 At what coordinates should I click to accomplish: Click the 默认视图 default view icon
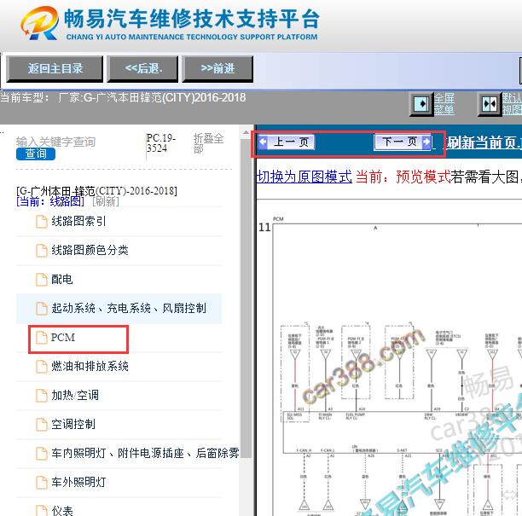pos(490,104)
